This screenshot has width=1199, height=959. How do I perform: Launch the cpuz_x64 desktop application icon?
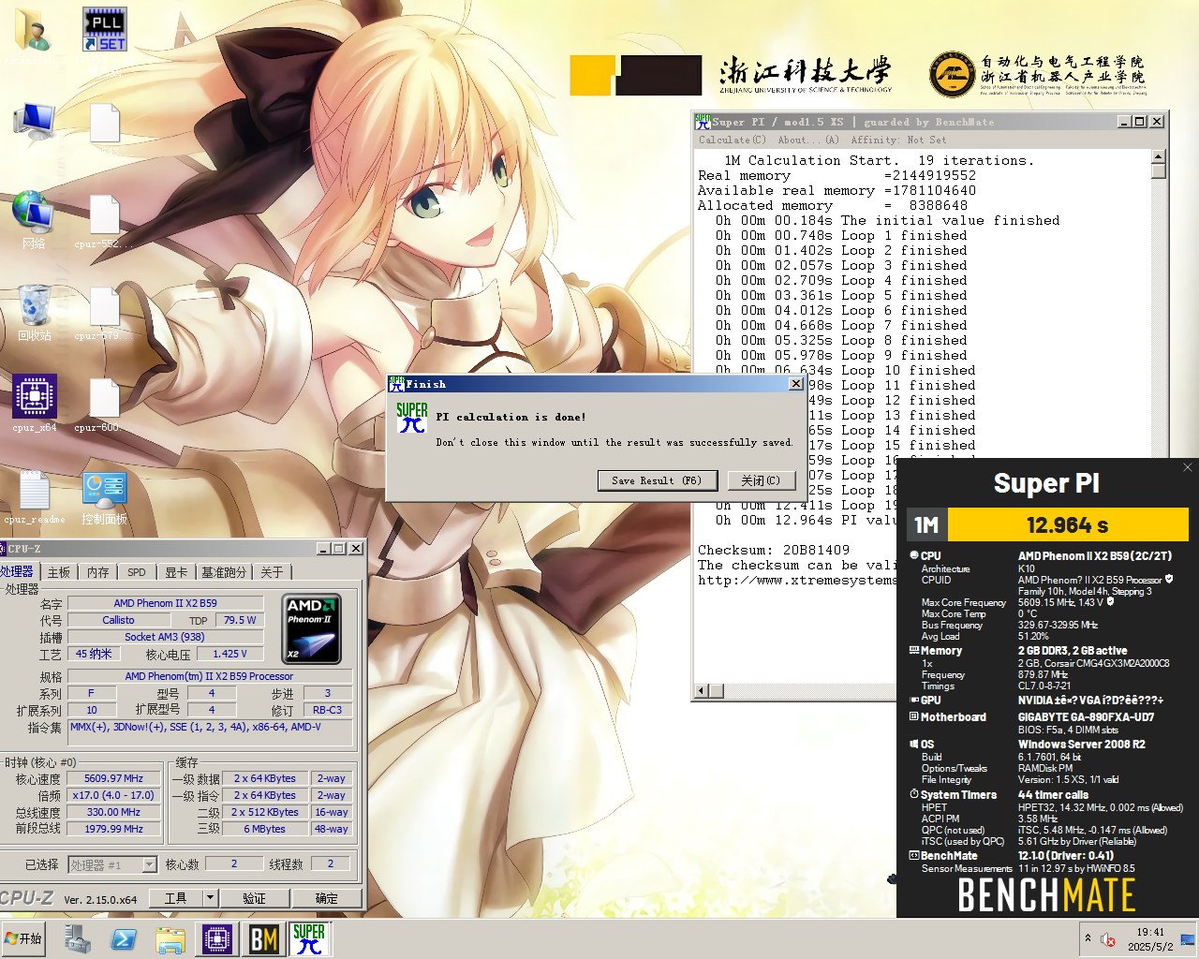click(35, 404)
